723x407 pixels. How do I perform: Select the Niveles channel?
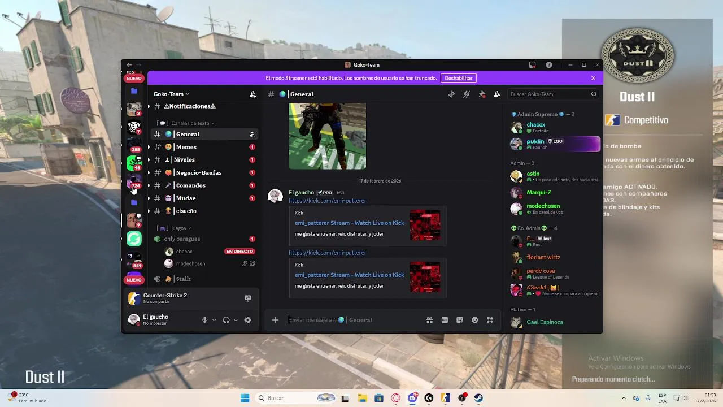[x=204, y=160]
